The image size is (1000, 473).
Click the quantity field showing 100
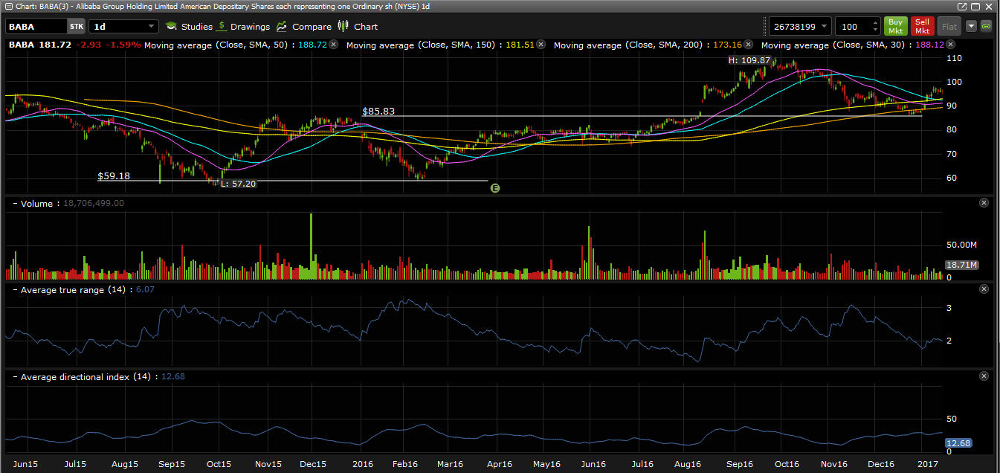click(853, 26)
